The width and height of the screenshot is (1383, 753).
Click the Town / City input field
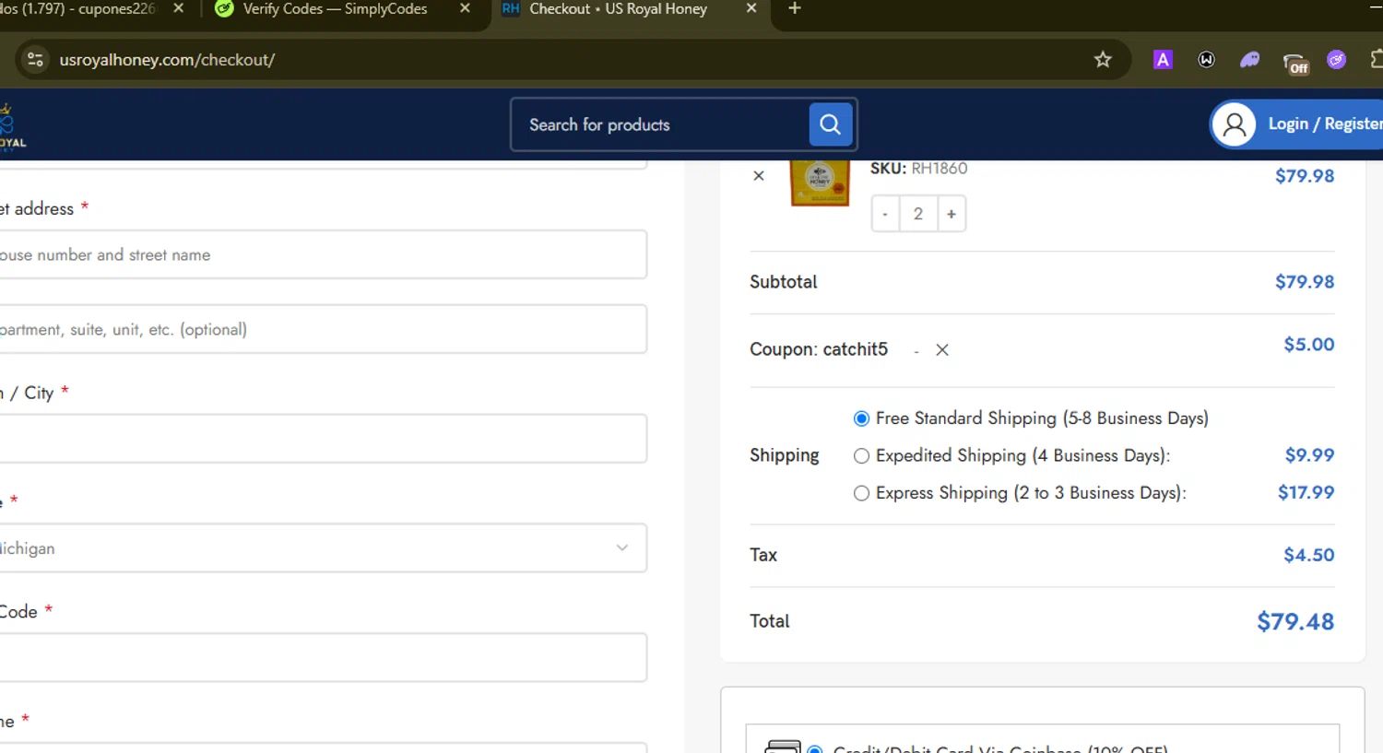323,439
